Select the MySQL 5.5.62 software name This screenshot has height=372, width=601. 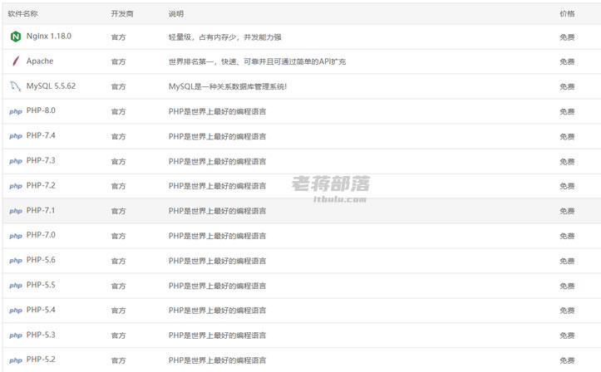[x=51, y=86]
